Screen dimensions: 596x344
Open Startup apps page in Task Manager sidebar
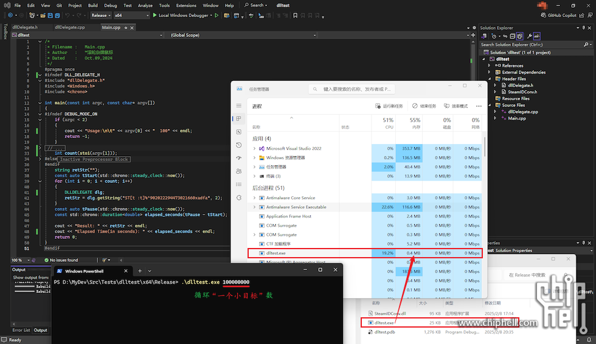[238, 158]
